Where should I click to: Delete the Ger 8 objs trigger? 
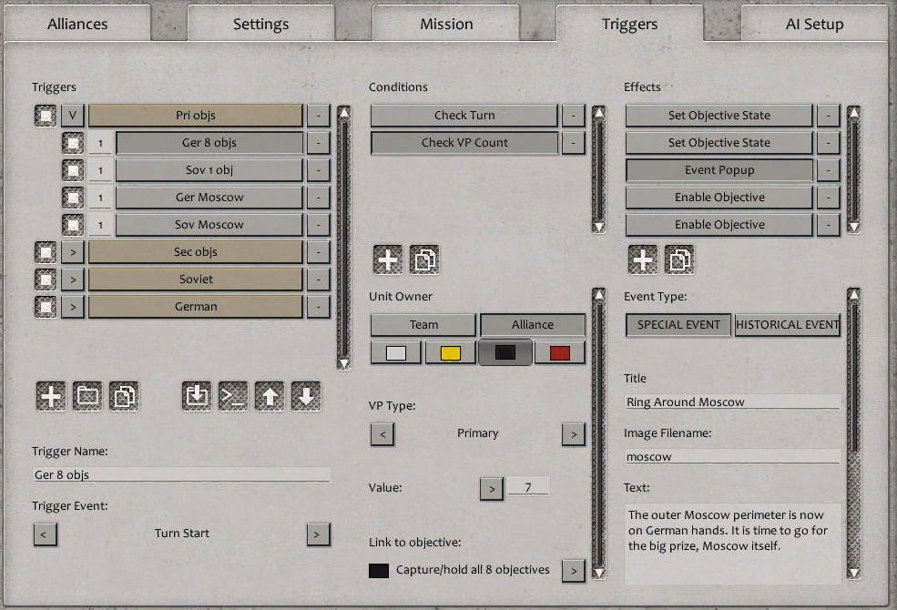point(318,143)
